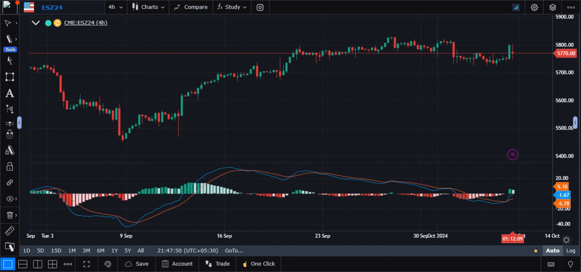Open chart settings gear icon

(x=534, y=7)
